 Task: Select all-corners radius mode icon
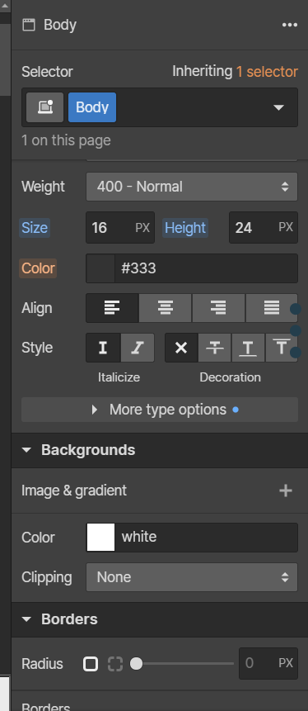coord(91,664)
